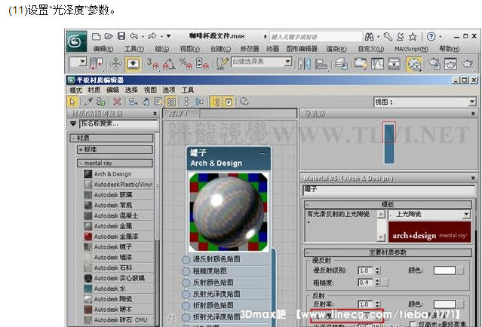Select Autodesk 金属漆 material entry

118,237
